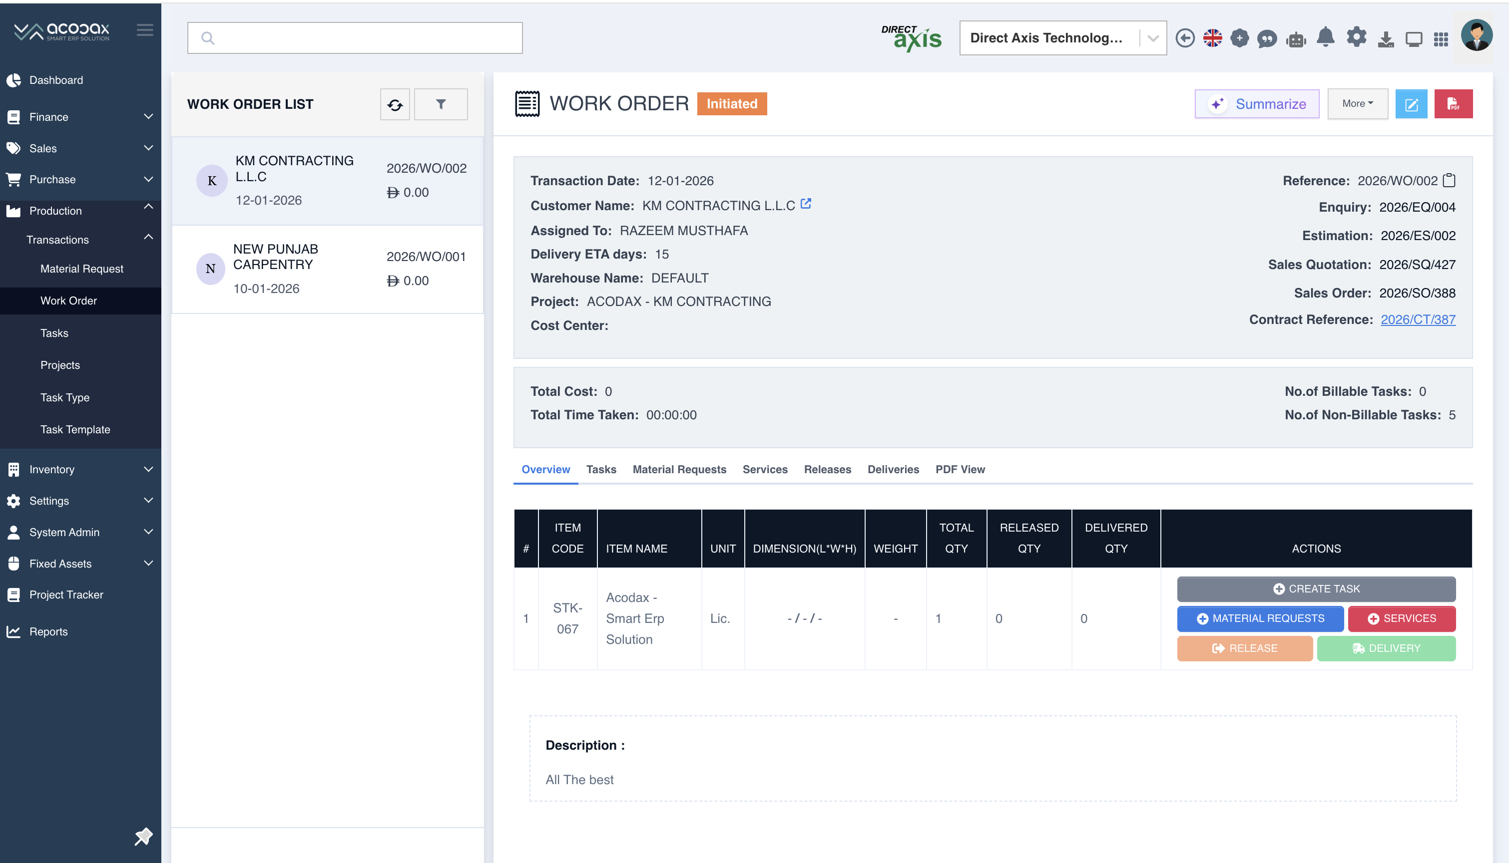
Task: Switch to the Tasks tab
Action: [601, 469]
